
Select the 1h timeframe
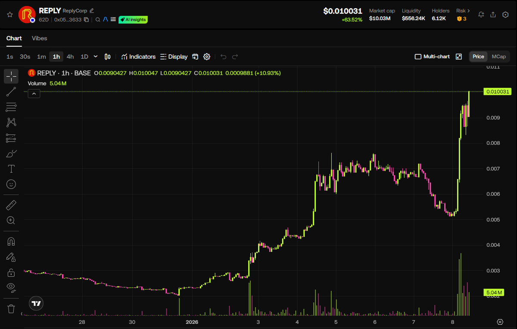pyautogui.click(x=56, y=56)
